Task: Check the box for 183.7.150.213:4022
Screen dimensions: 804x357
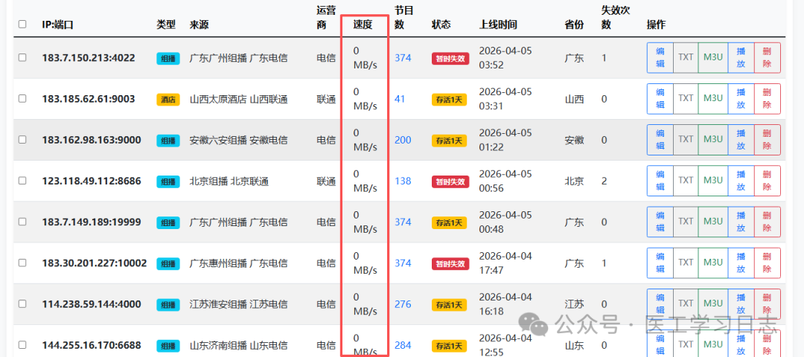Action: [22, 58]
